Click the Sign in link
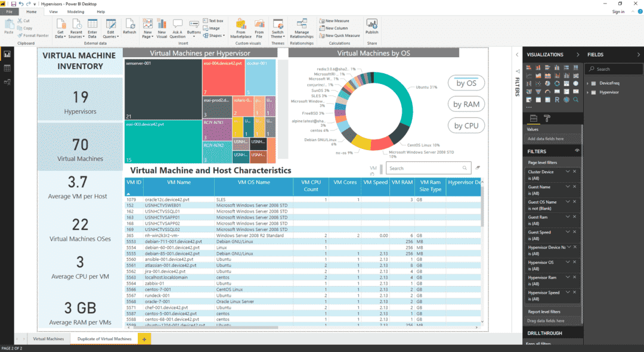This screenshot has width=644, height=352. tap(618, 11)
